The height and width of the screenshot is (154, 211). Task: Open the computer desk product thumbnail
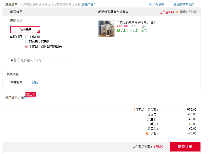click(x=106, y=29)
